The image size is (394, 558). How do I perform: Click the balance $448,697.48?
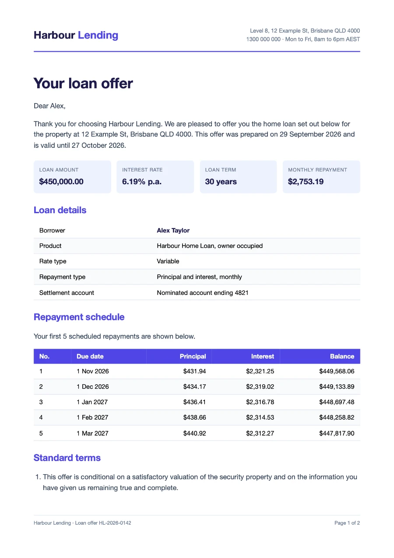(337, 402)
